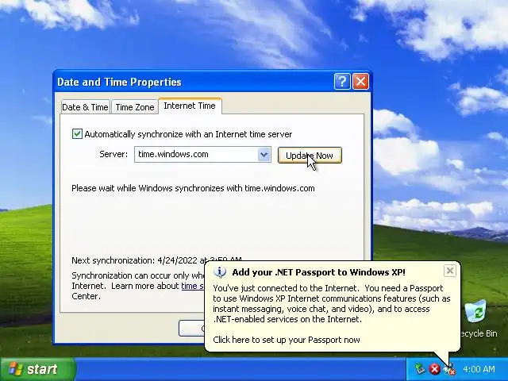Switch to the Time Zone tab
Image resolution: width=508 pixels, height=381 pixels.
135,107
